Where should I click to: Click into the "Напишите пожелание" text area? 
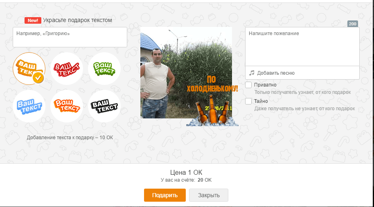tap(302, 47)
